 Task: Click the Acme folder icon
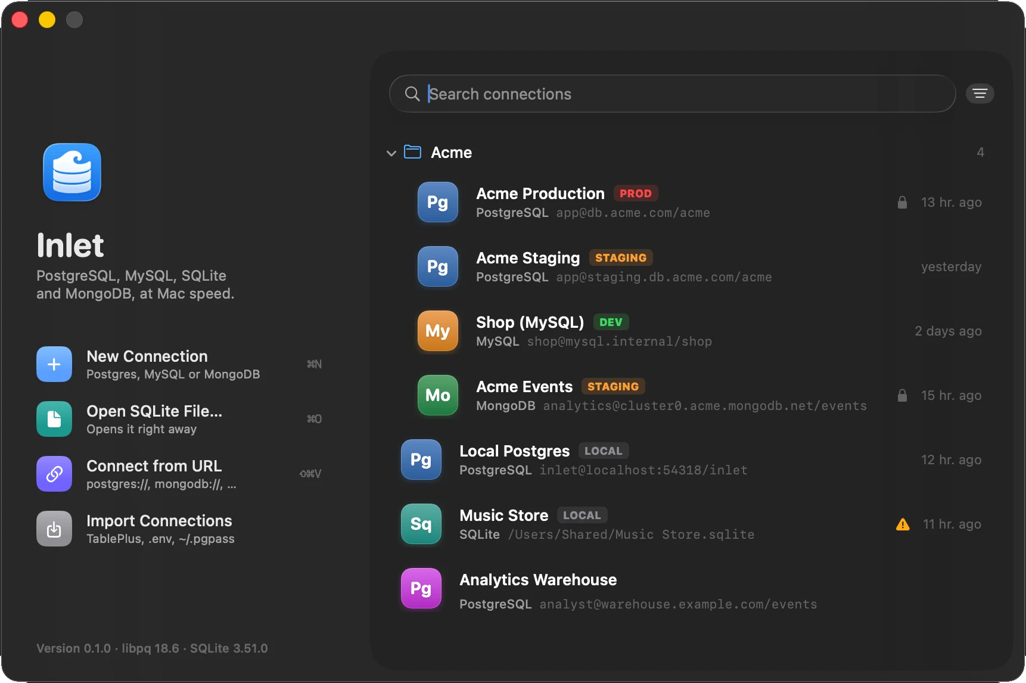412,152
